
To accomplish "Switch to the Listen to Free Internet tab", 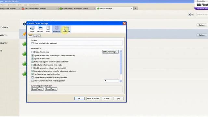I will click(10, 8).
